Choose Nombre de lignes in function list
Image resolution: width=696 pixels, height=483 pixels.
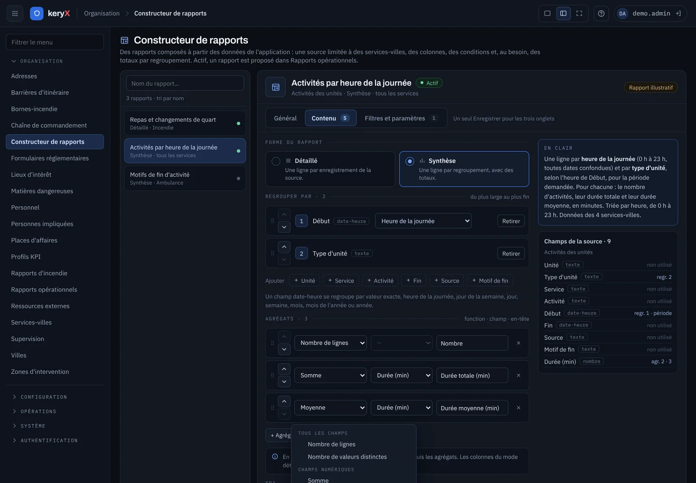click(331, 444)
